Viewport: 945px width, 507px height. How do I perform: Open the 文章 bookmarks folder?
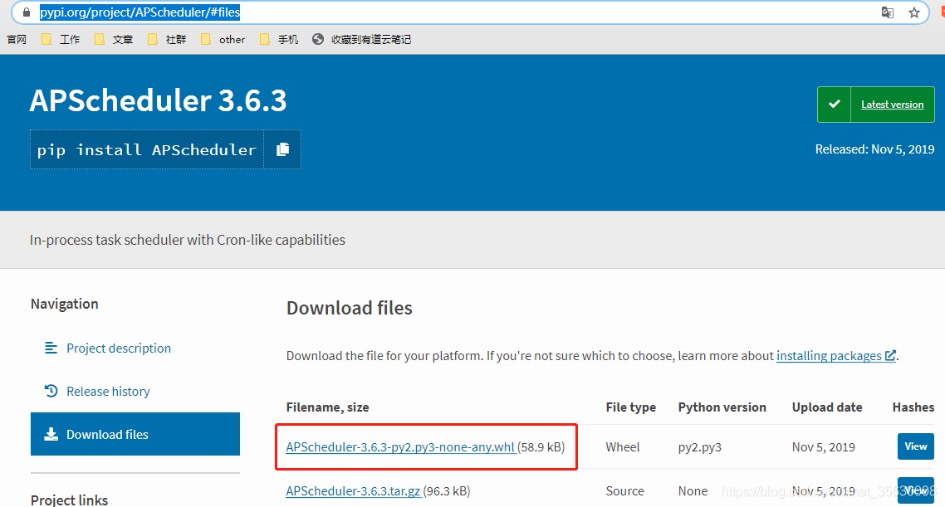(x=113, y=39)
